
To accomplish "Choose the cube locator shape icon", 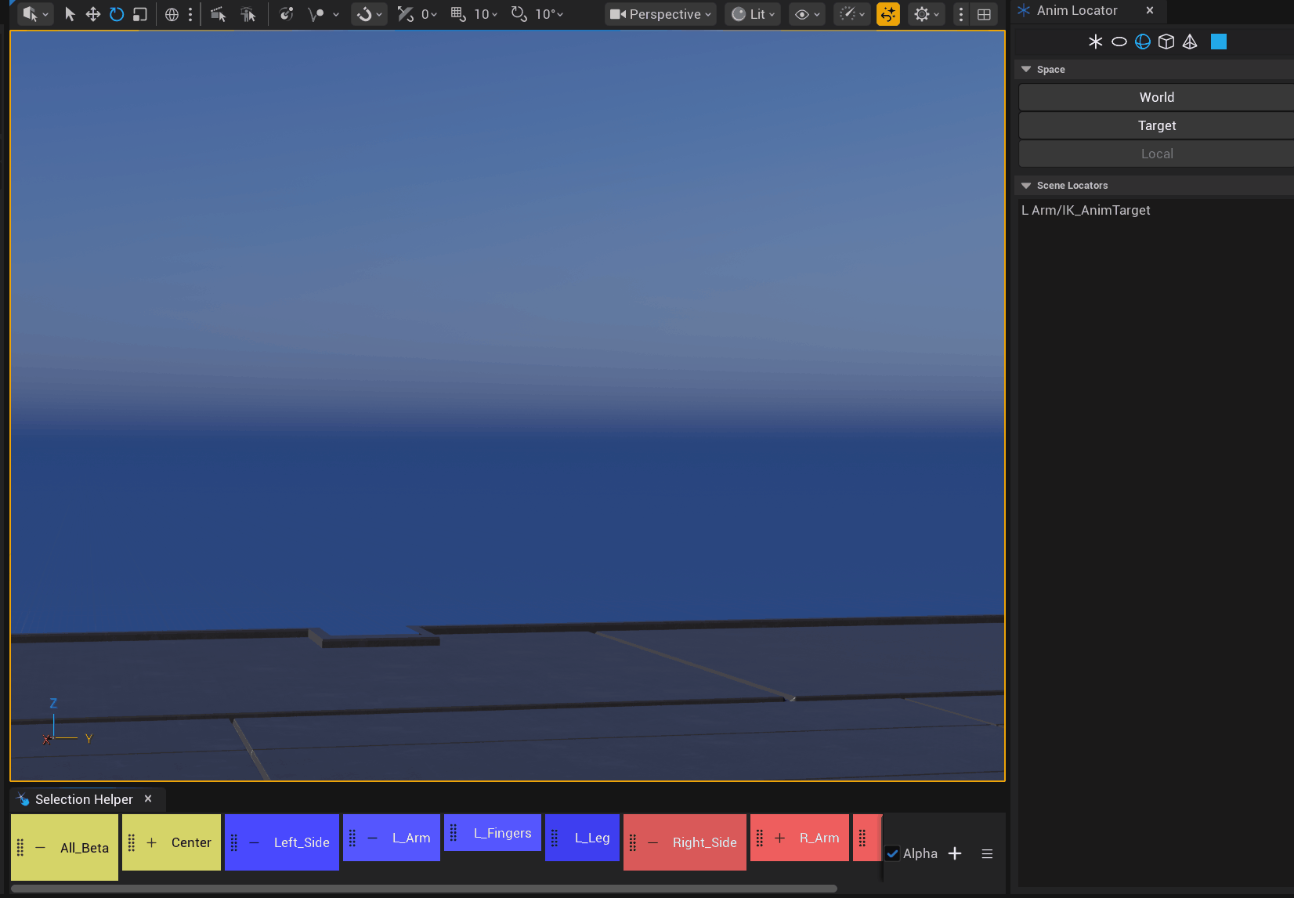I will coord(1166,42).
